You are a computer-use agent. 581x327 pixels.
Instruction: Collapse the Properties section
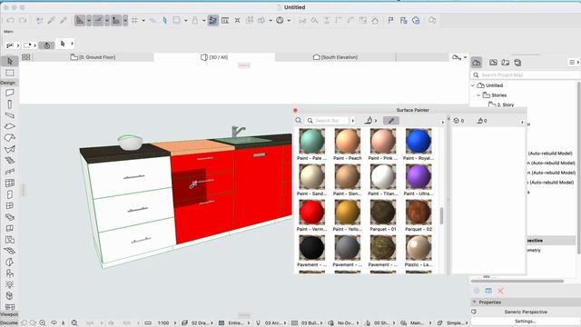475,302
